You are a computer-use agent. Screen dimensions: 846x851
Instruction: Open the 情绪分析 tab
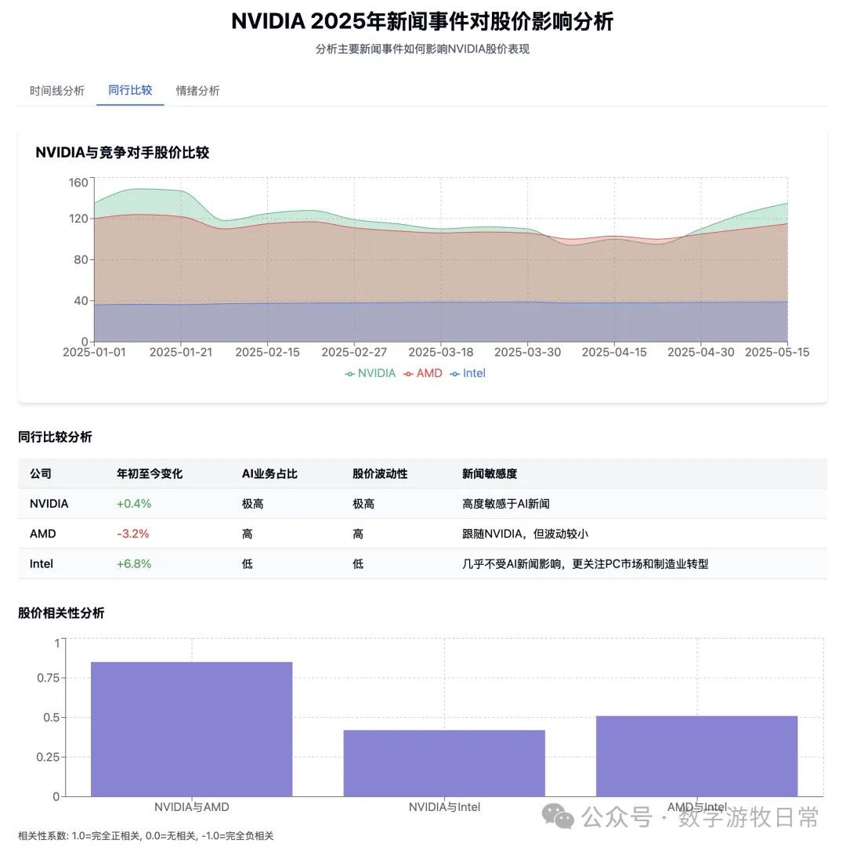click(197, 90)
